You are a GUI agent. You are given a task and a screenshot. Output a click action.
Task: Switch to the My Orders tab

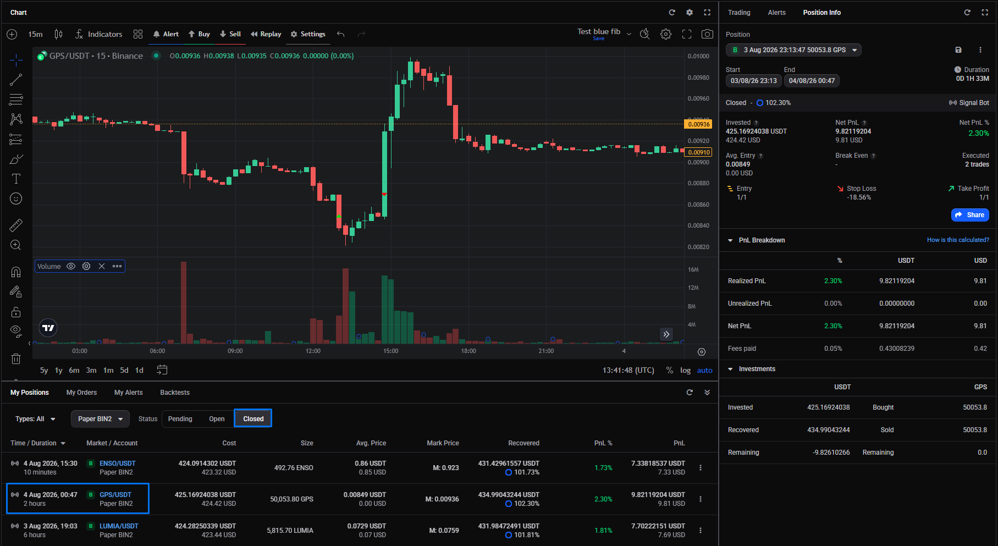[81, 393]
